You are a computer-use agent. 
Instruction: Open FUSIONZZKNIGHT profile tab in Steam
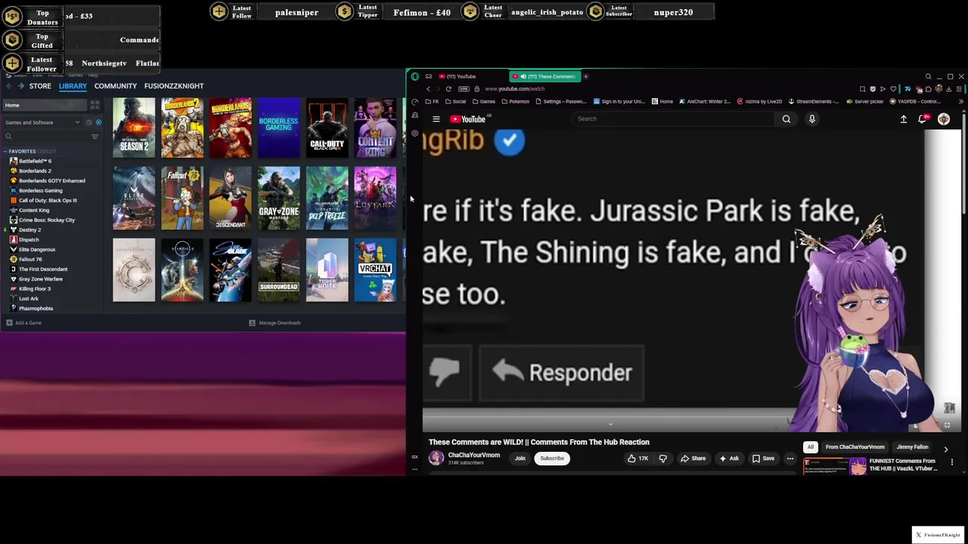174,86
